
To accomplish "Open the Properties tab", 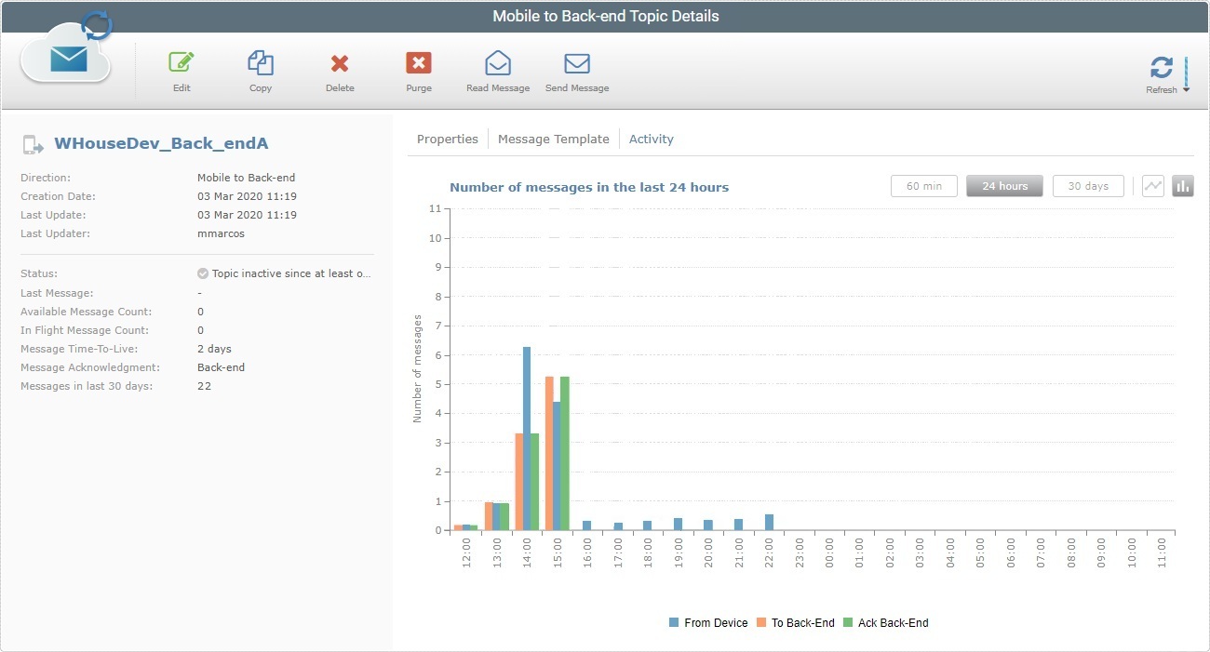I will (448, 139).
